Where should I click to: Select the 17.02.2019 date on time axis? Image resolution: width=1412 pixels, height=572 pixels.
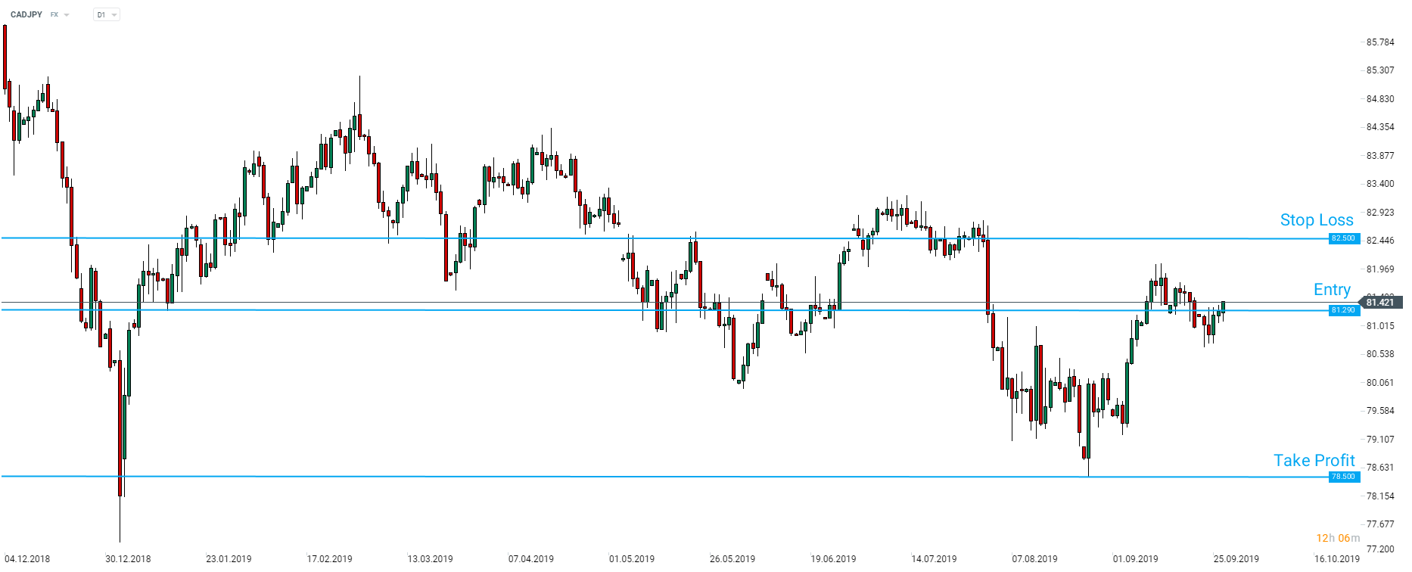[329, 559]
